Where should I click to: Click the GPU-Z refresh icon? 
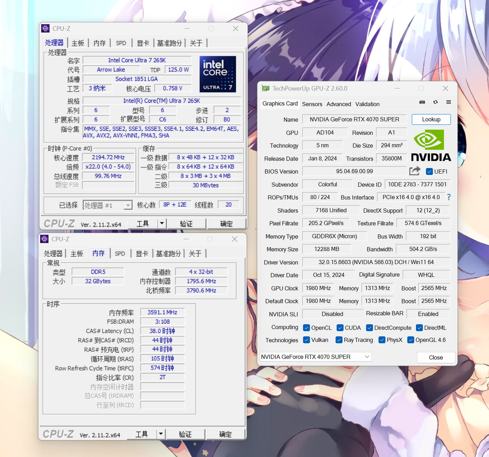435,102
